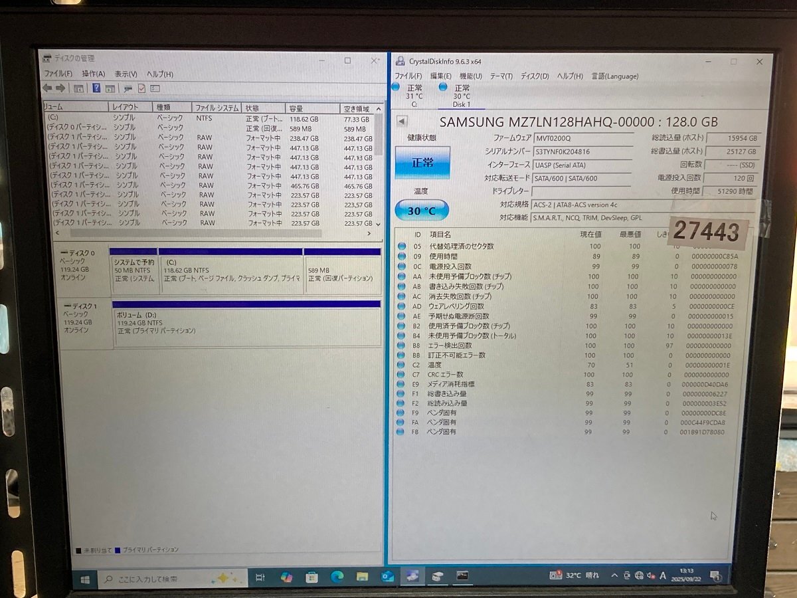
Task: Open the 表示(V) menu in Disk Management
Action: coord(126,74)
